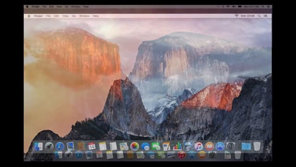This screenshot has width=296, height=167.
Task: Open the Finder menu in the light menu bar
Action: 38,16
